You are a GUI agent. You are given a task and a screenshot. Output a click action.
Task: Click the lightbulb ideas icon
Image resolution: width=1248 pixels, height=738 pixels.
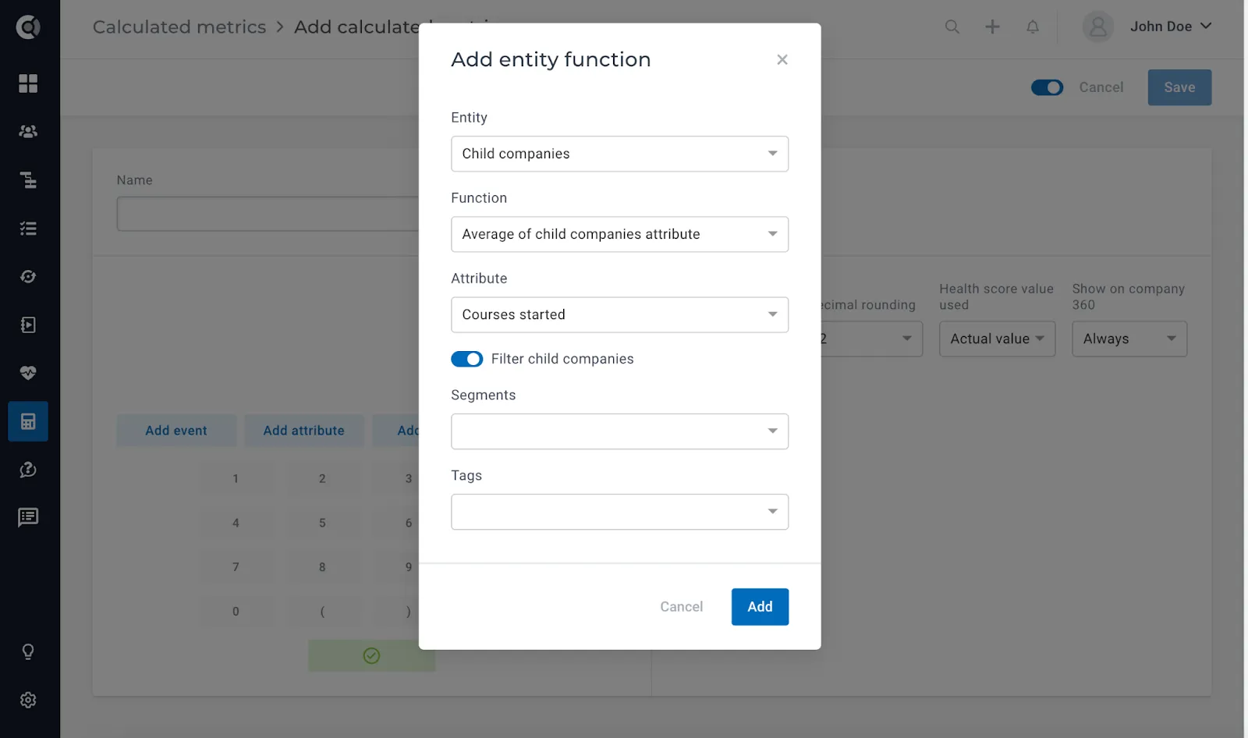coord(28,651)
